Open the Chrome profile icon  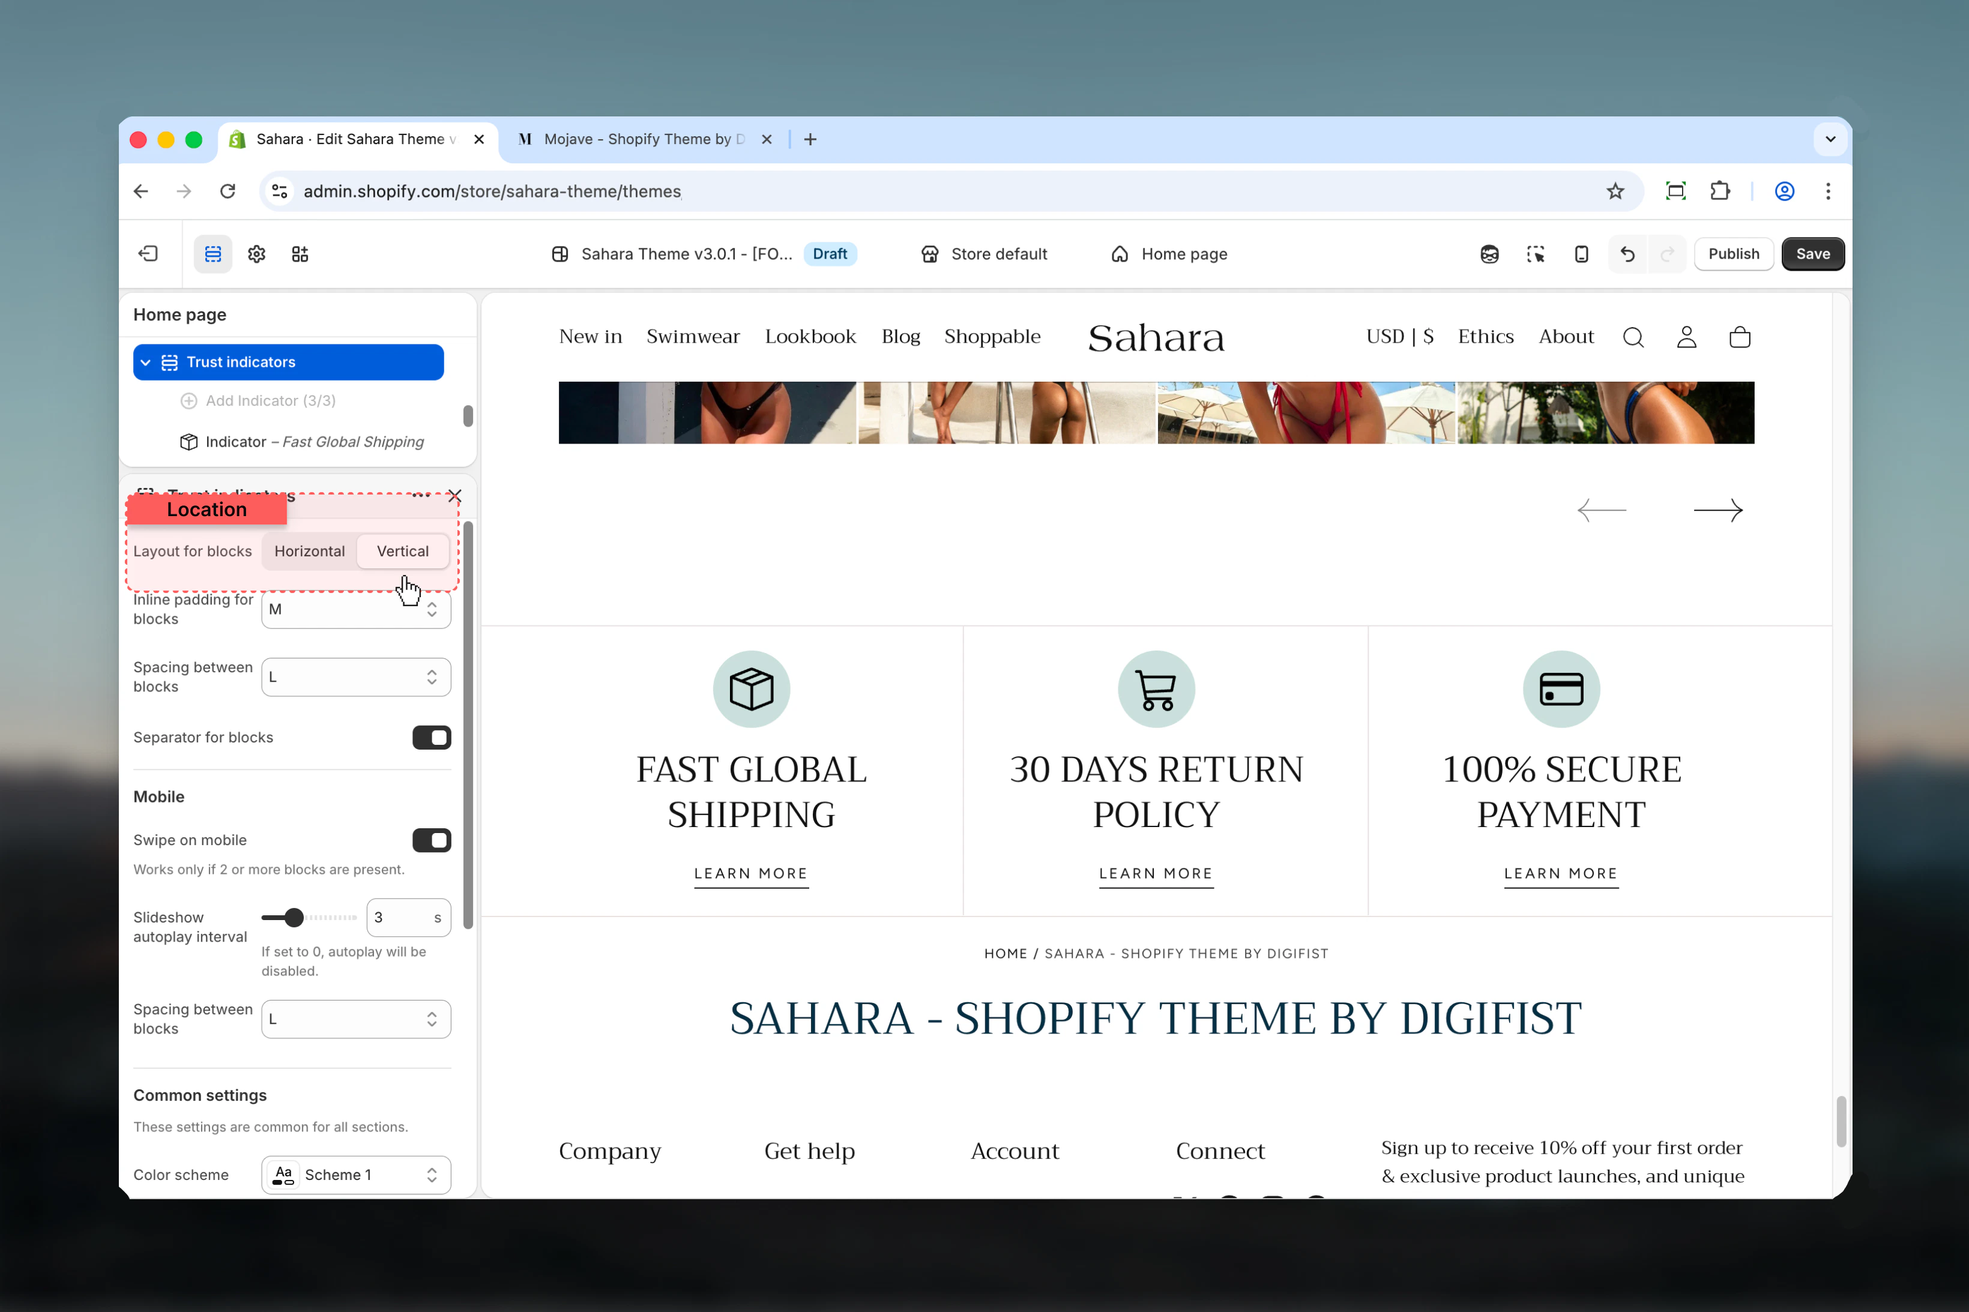pos(1785,191)
